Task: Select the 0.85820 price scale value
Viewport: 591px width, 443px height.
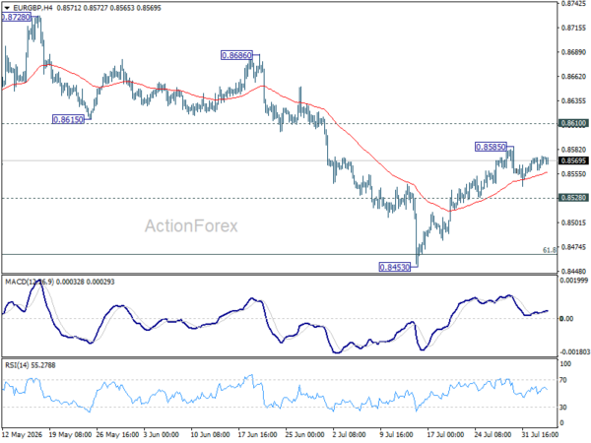Action: click(573, 150)
